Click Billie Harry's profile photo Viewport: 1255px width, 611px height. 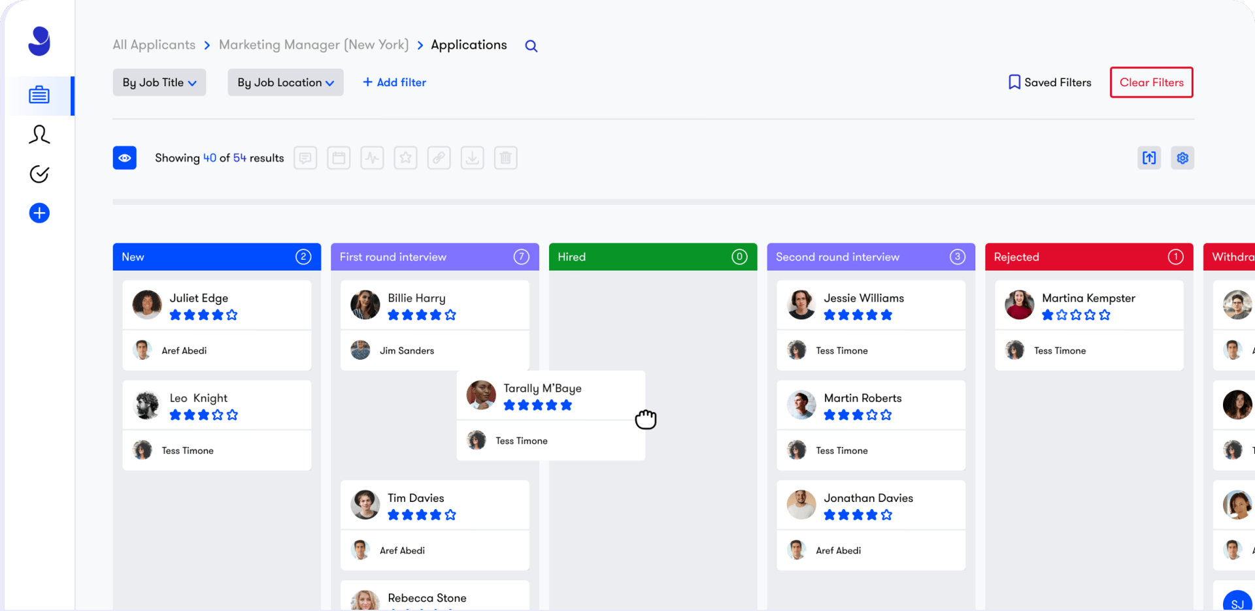[365, 305]
